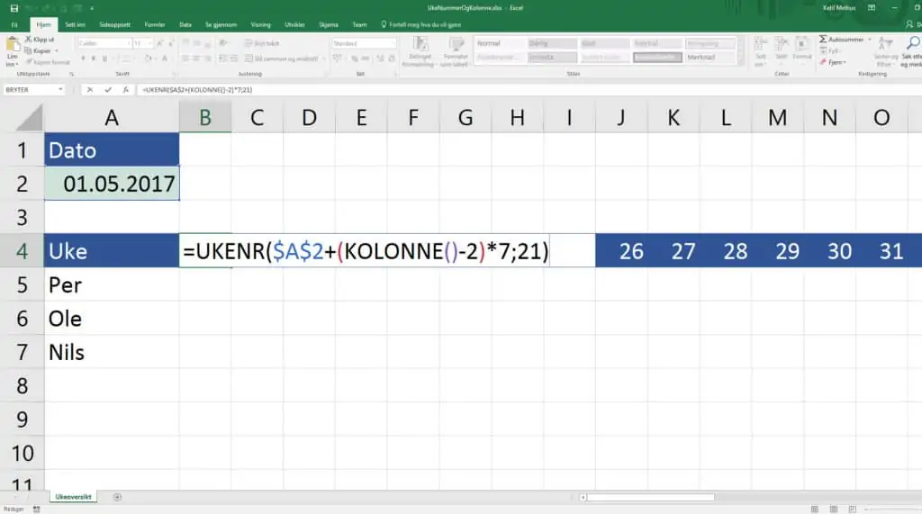Click the fx insert function icon
The height and width of the screenshot is (514, 922).
pos(125,89)
